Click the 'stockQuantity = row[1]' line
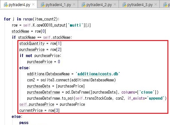Image resolution: width=170 pixels, height=125 pixels. (40, 44)
